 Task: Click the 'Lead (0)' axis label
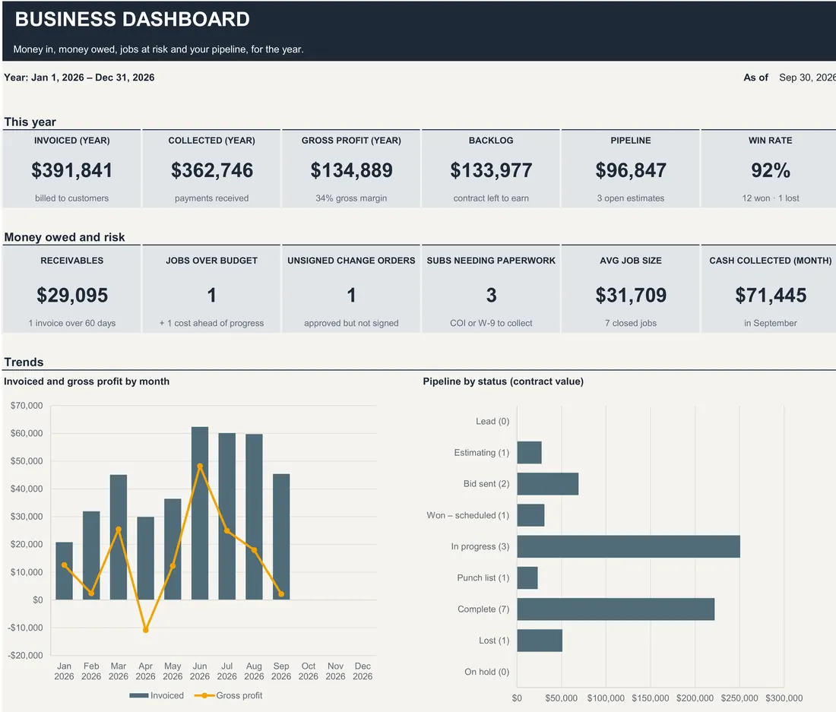point(492,422)
